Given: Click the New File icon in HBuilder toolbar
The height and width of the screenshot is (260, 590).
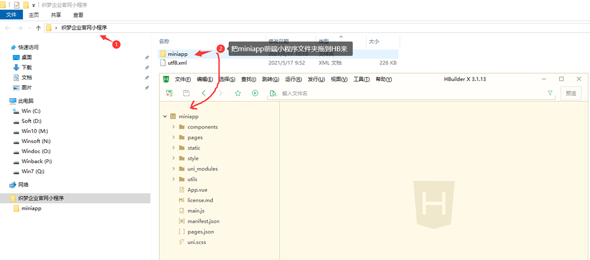Looking at the screenshot, I should [x=169, y=93].
